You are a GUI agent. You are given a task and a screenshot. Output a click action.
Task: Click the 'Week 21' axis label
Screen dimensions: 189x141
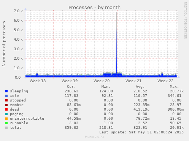(133, 81)
